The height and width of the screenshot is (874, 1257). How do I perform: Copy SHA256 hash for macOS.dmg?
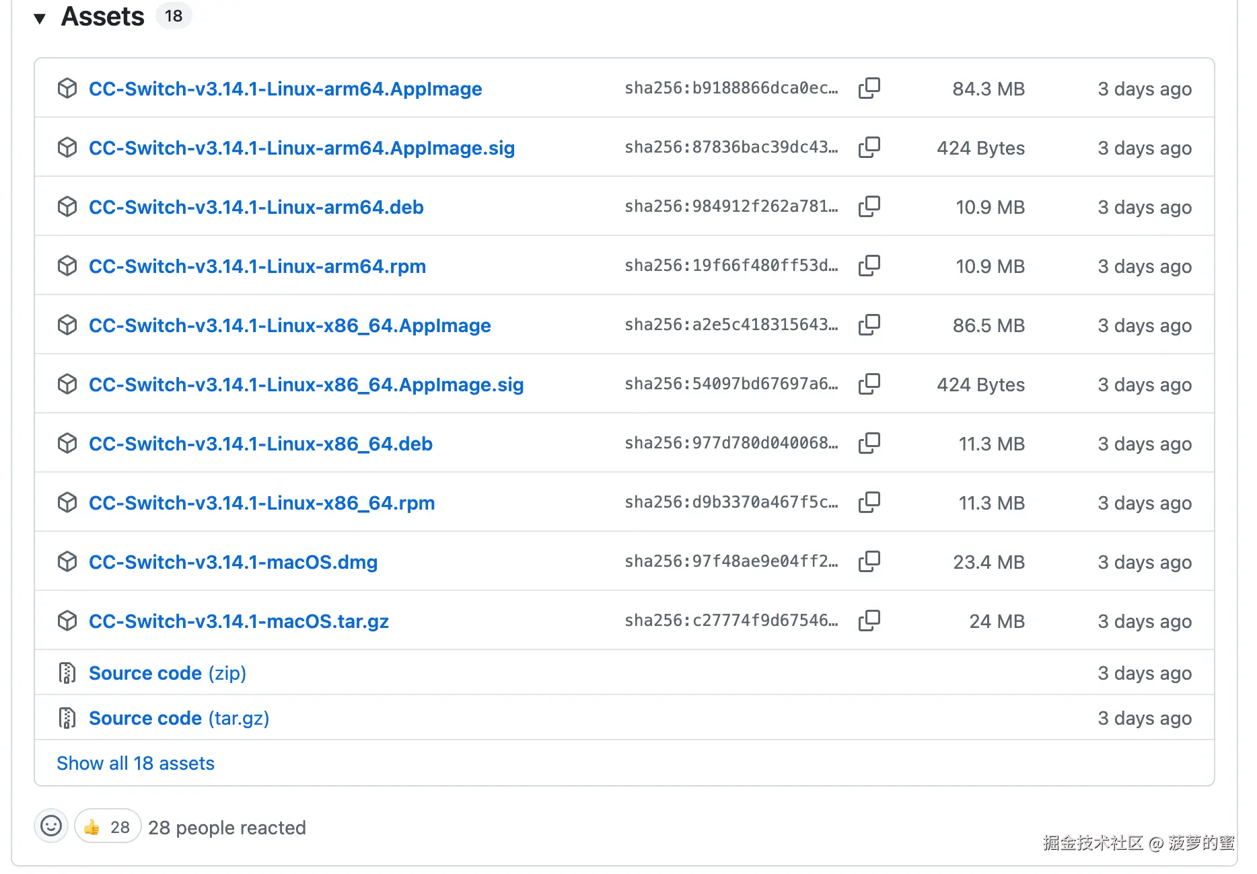(869, 561)
